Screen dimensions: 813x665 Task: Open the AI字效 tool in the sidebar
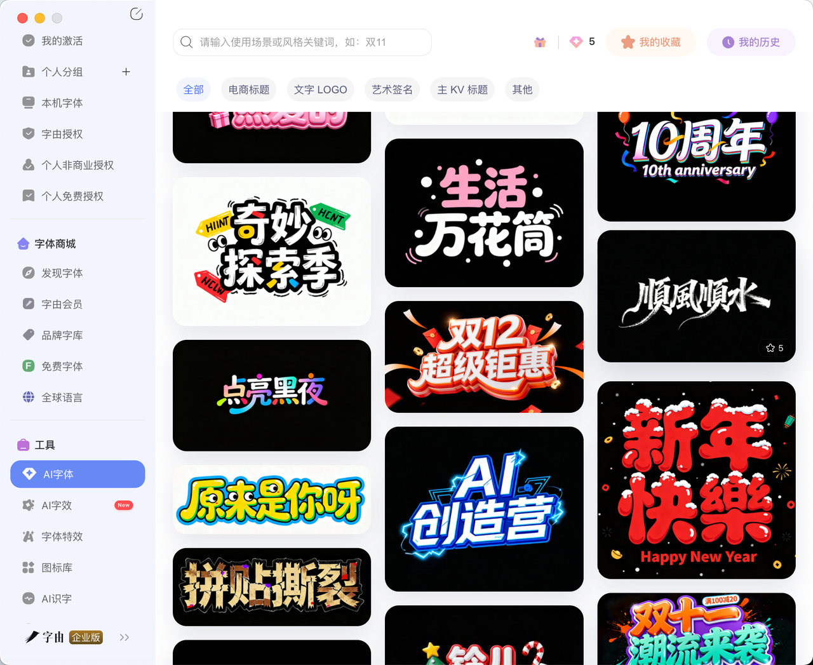(x=57, y=505)
